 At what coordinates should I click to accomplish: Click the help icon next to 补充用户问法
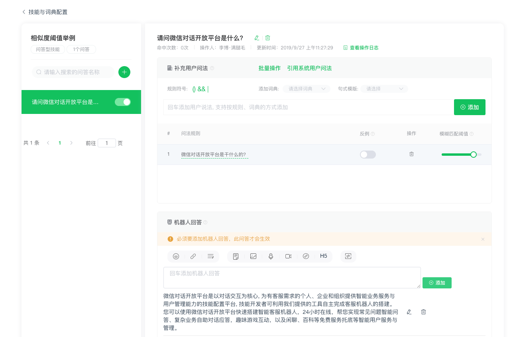pyautogui.click(x=212, y=68)
